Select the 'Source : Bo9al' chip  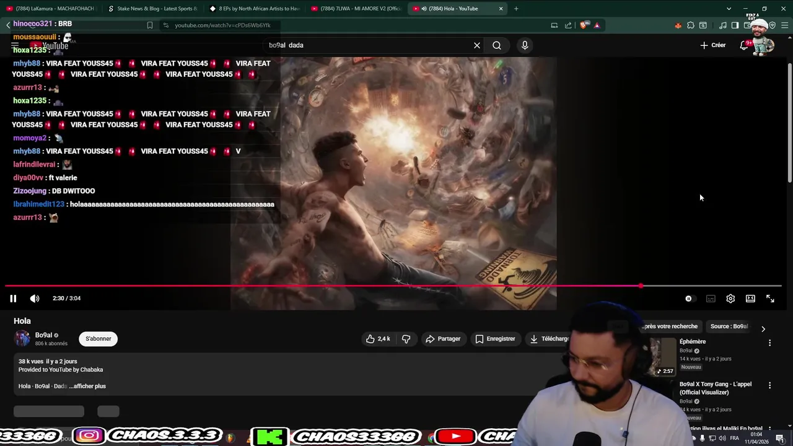point(729,326)
